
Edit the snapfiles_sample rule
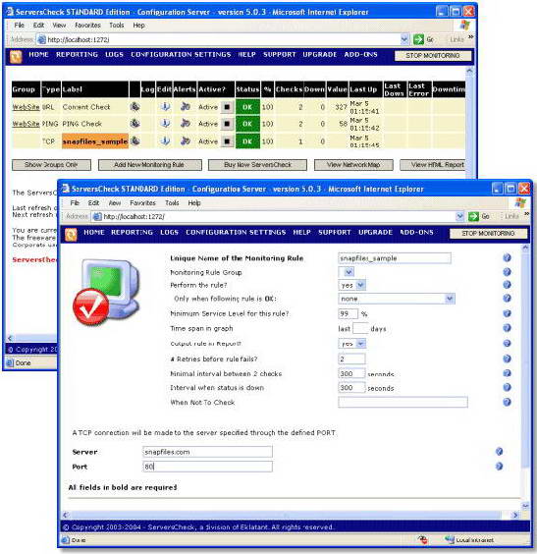[165, 141]
